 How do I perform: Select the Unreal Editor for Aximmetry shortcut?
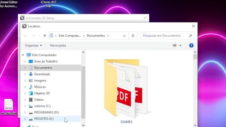point(8,4)
